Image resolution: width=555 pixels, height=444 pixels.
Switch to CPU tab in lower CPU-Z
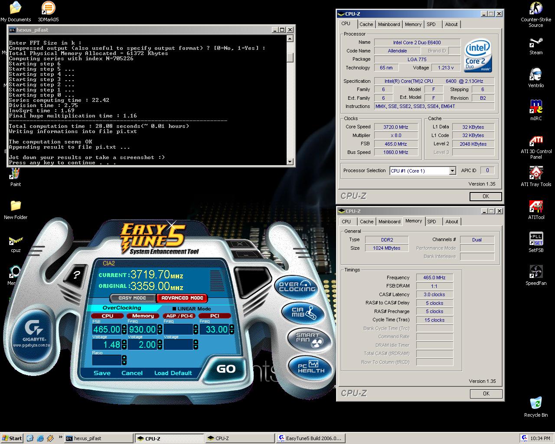click(346, 222)
